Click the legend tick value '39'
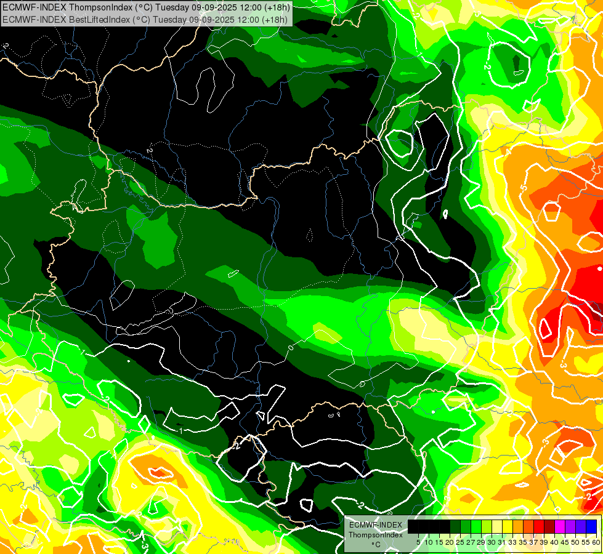 click(x=544, y=542)
